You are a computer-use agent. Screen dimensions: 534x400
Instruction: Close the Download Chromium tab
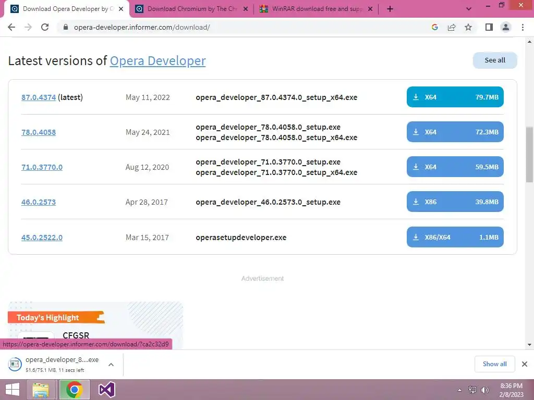tap(246, 9)
